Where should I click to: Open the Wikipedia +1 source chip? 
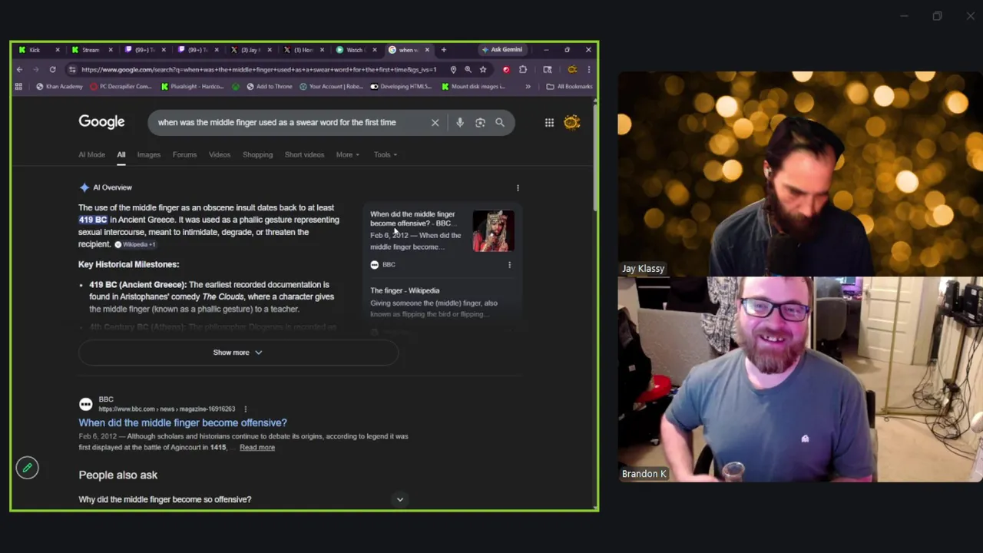pyautogui.click(x=135, y=244)
